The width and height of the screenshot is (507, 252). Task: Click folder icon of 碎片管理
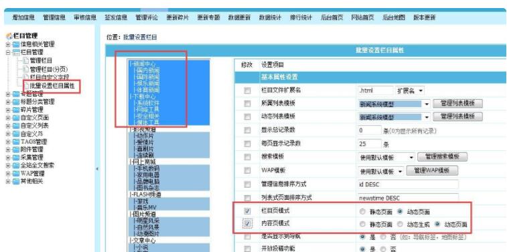click(16, 110)
